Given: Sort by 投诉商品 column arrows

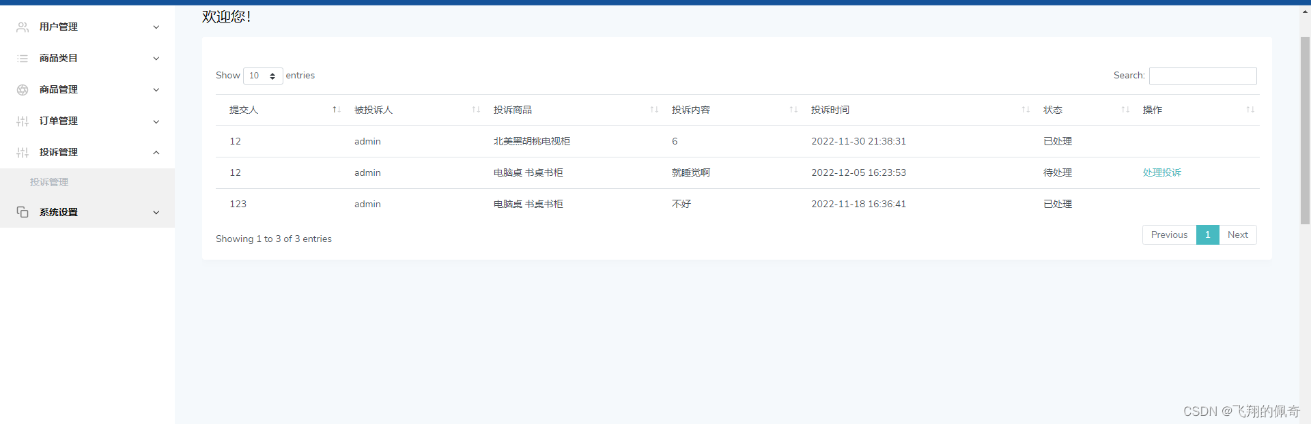Looking at the screenshot, I should (x=654, y=110).
